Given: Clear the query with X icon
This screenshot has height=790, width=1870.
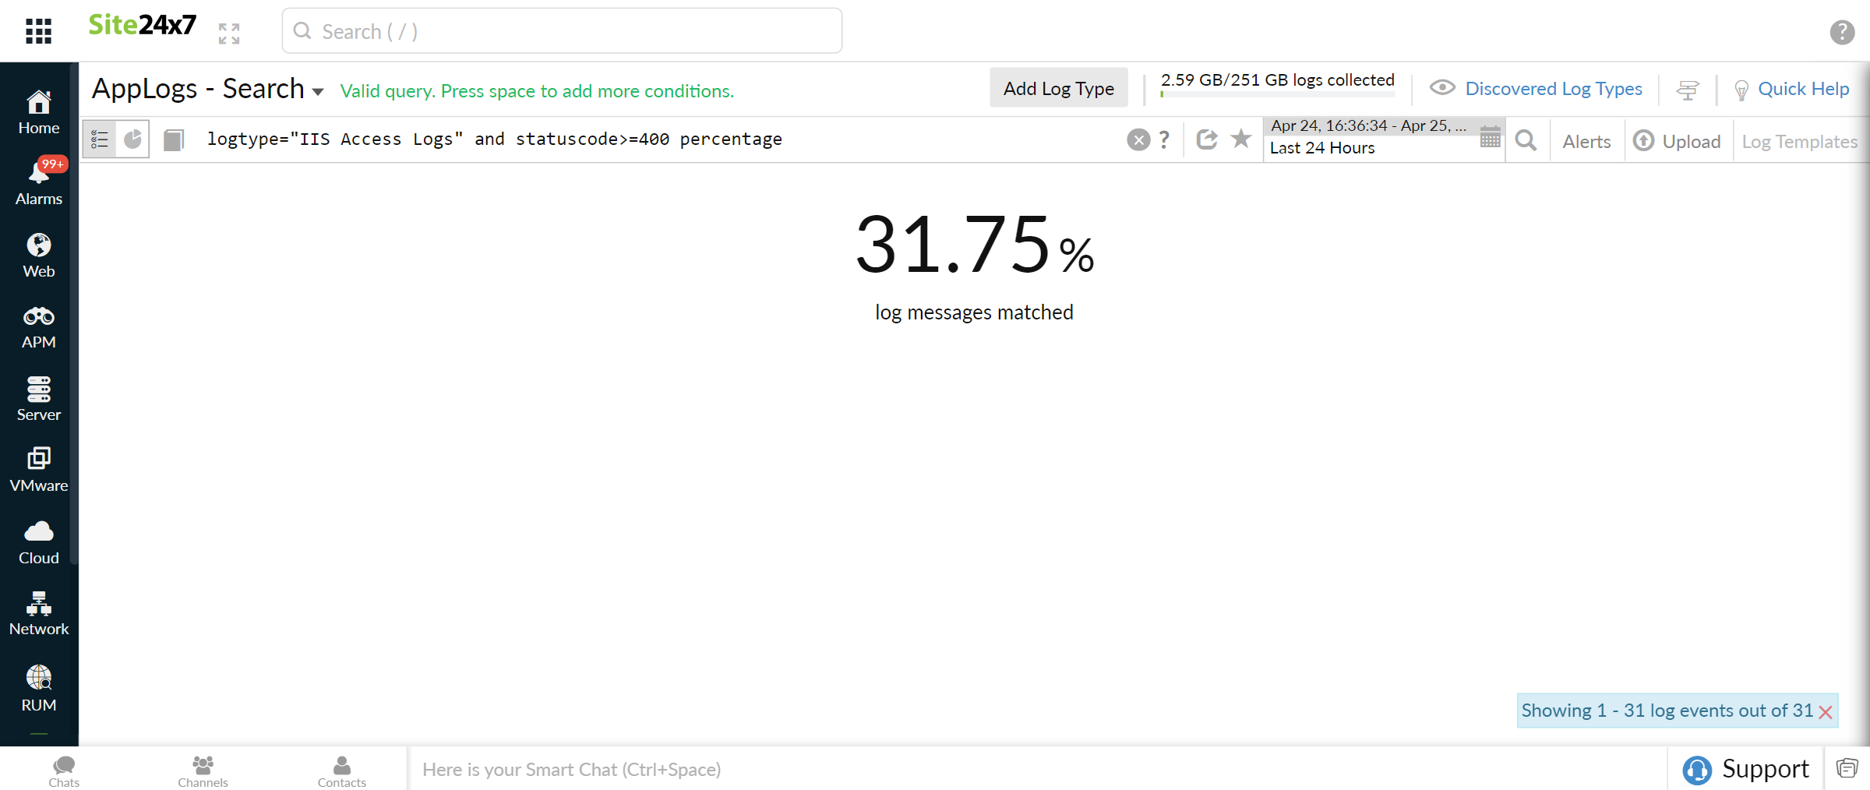Looking at the screenshot, I should [1138, 140].
